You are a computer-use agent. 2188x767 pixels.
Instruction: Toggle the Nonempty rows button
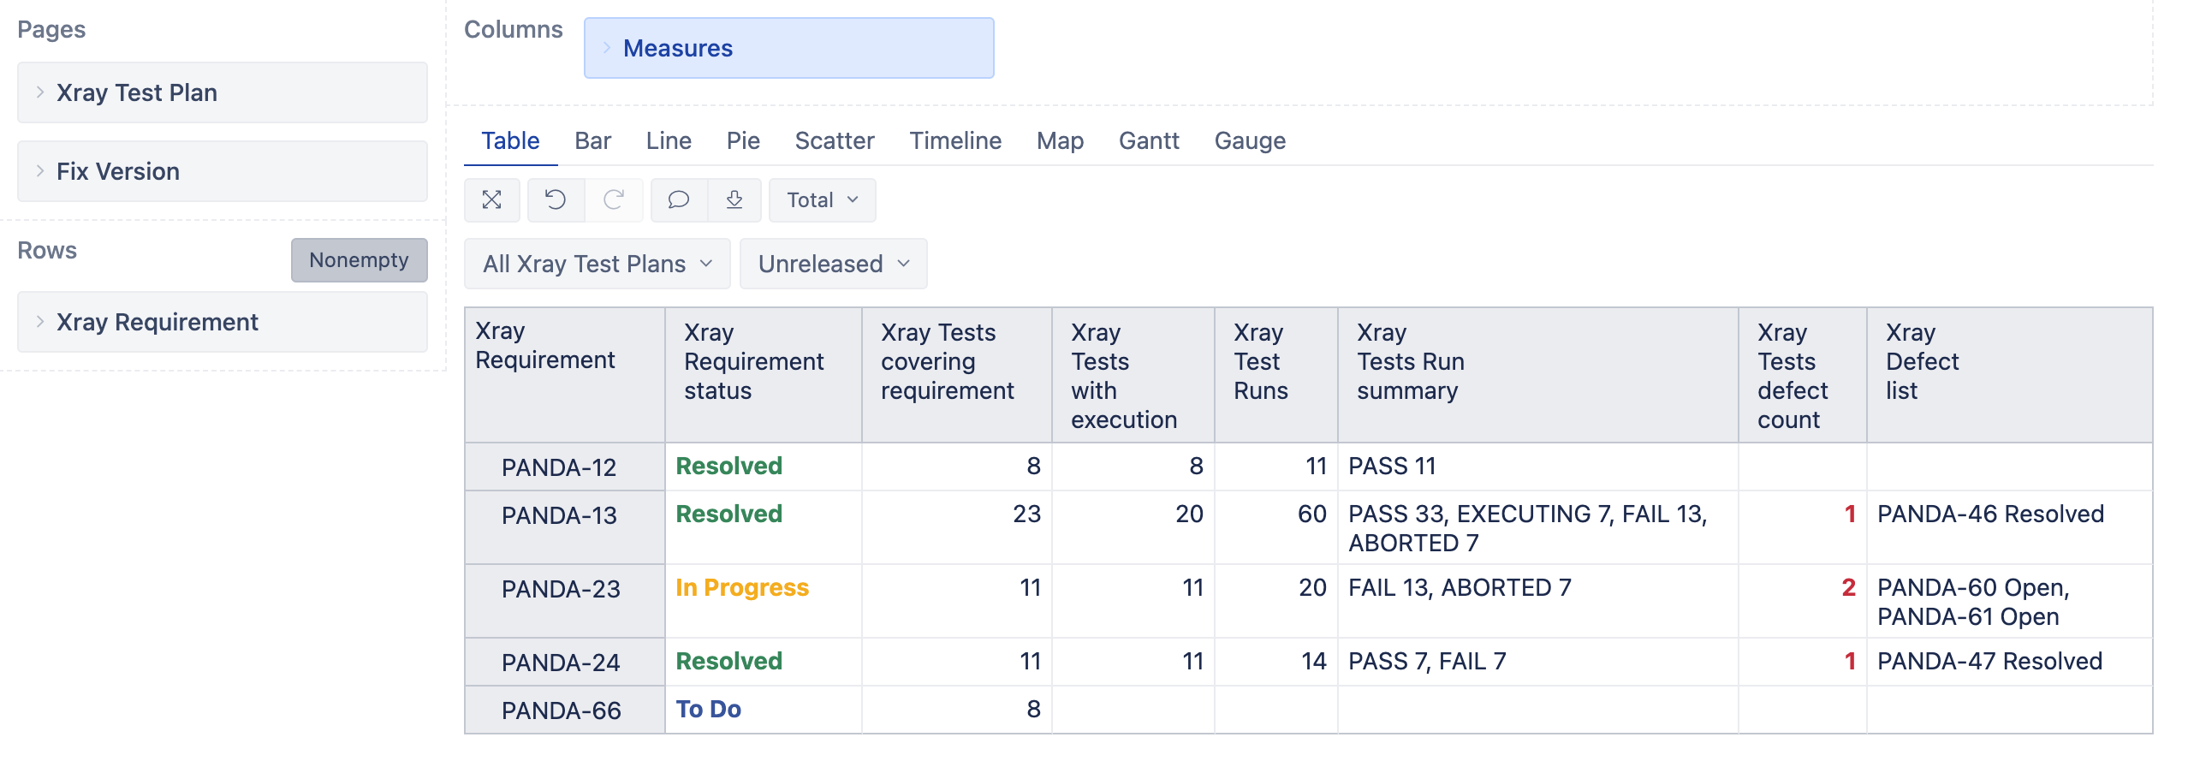[360, 260]
